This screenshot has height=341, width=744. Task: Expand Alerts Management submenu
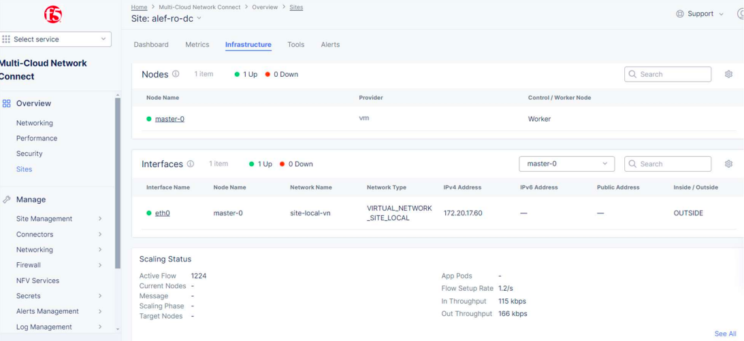coord(100,311)
